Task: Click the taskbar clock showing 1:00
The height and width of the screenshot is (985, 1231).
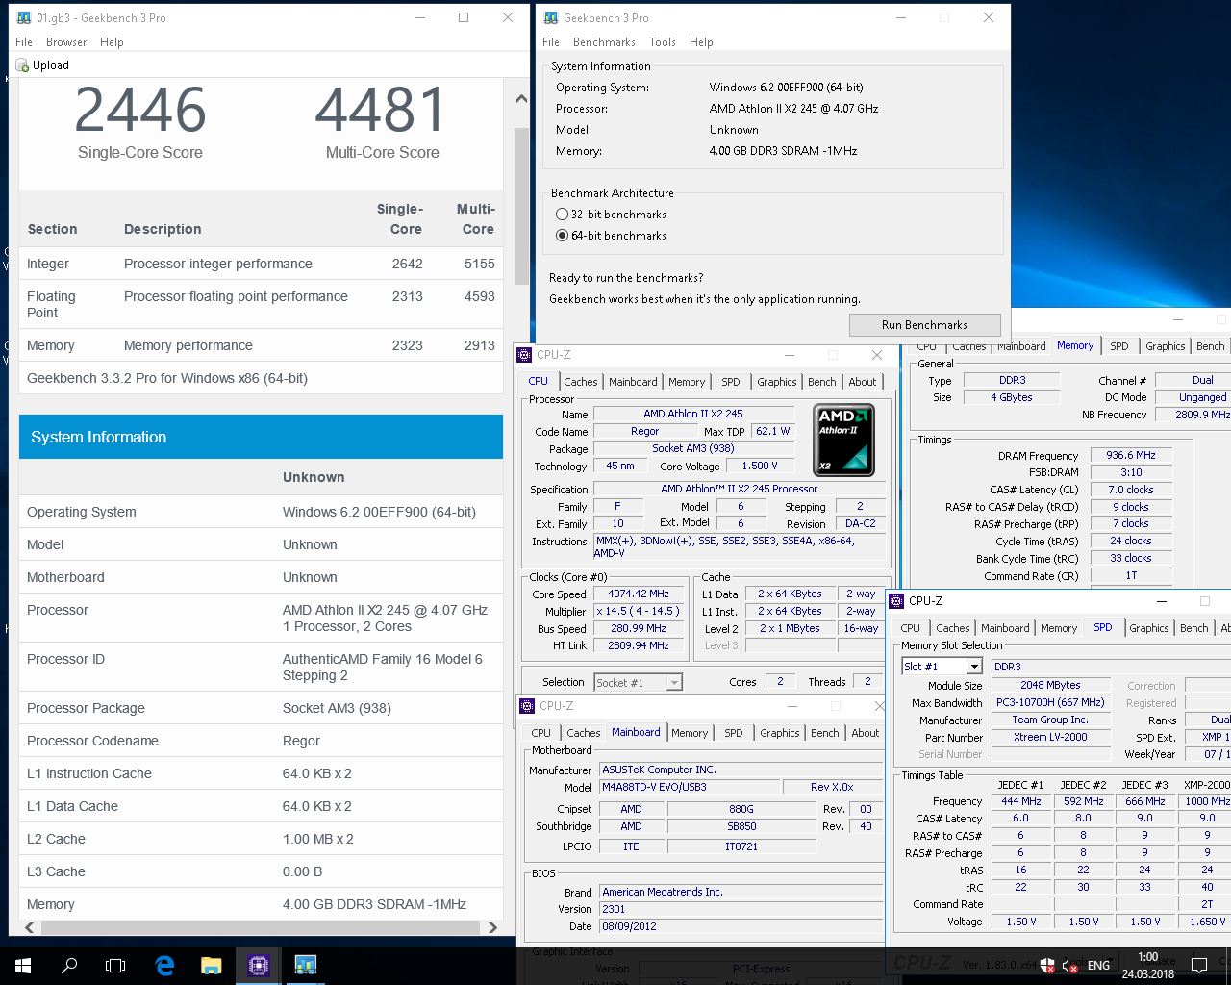Action: (1147, 965)
